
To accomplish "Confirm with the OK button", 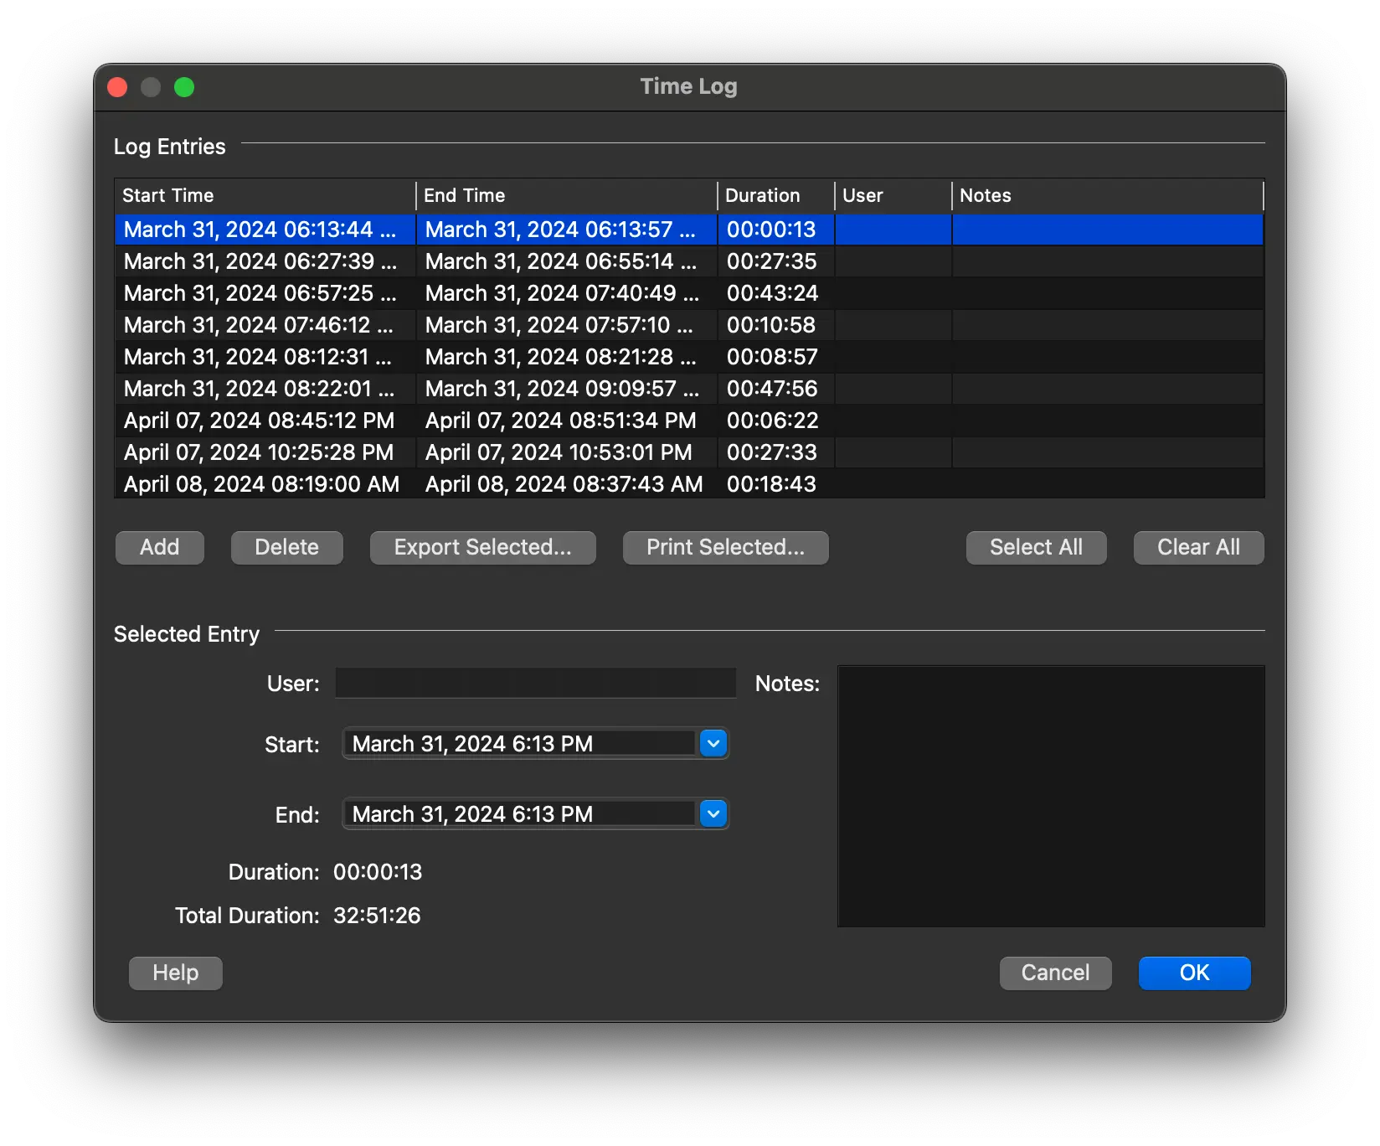I will coord(1194,973).
